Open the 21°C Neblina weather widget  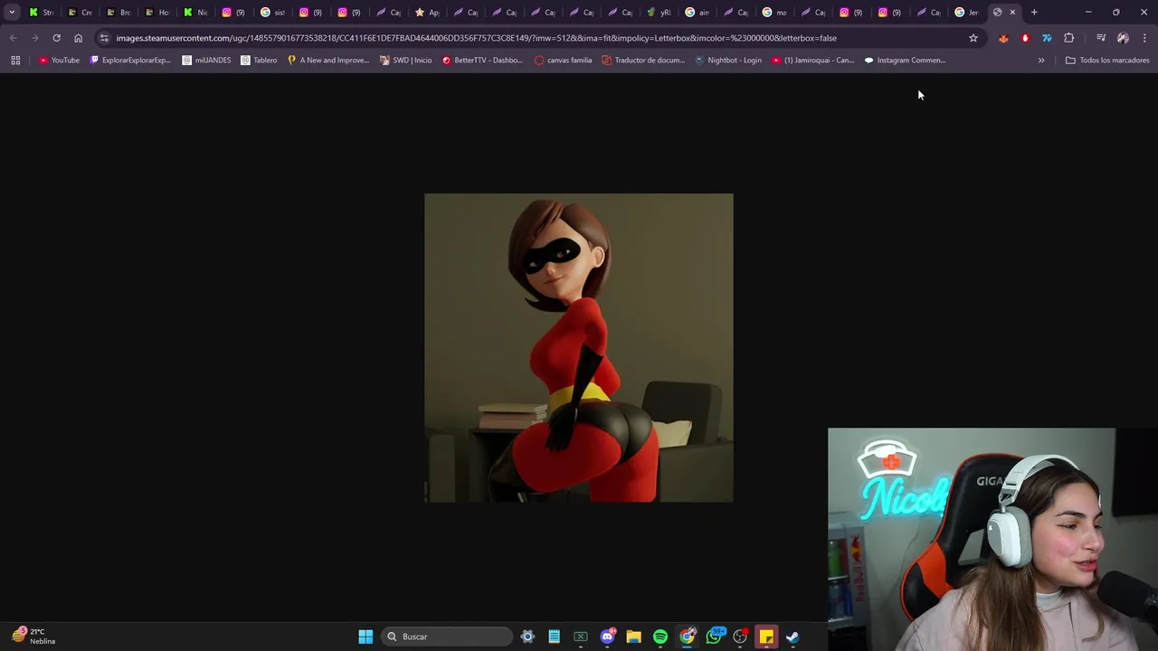click(x=33, y=636)
